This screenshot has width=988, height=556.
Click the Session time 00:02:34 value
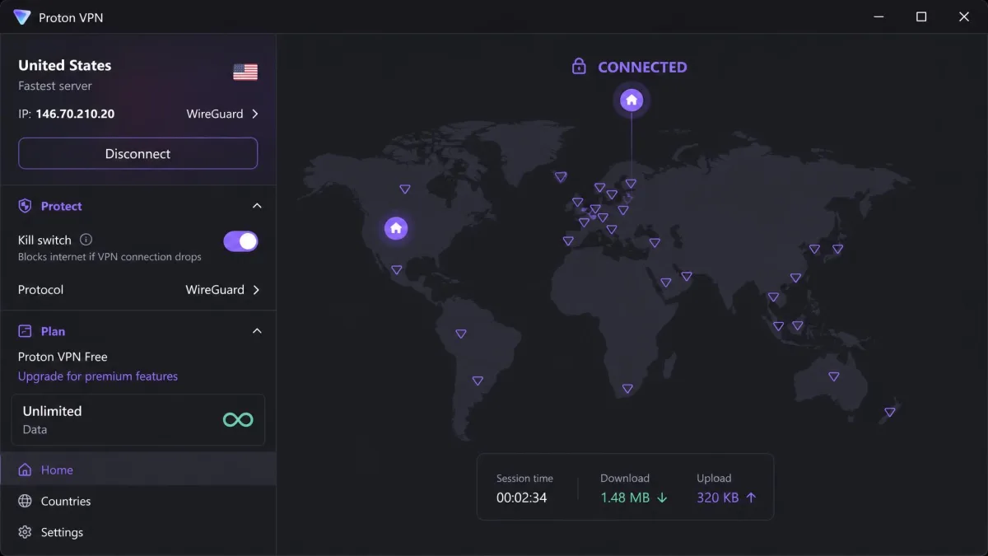(x=521, y=498)
